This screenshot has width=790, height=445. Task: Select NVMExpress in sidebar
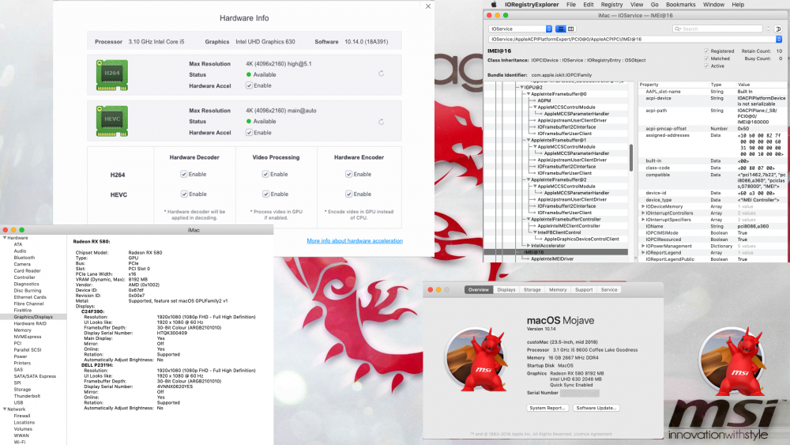point(27,337)
